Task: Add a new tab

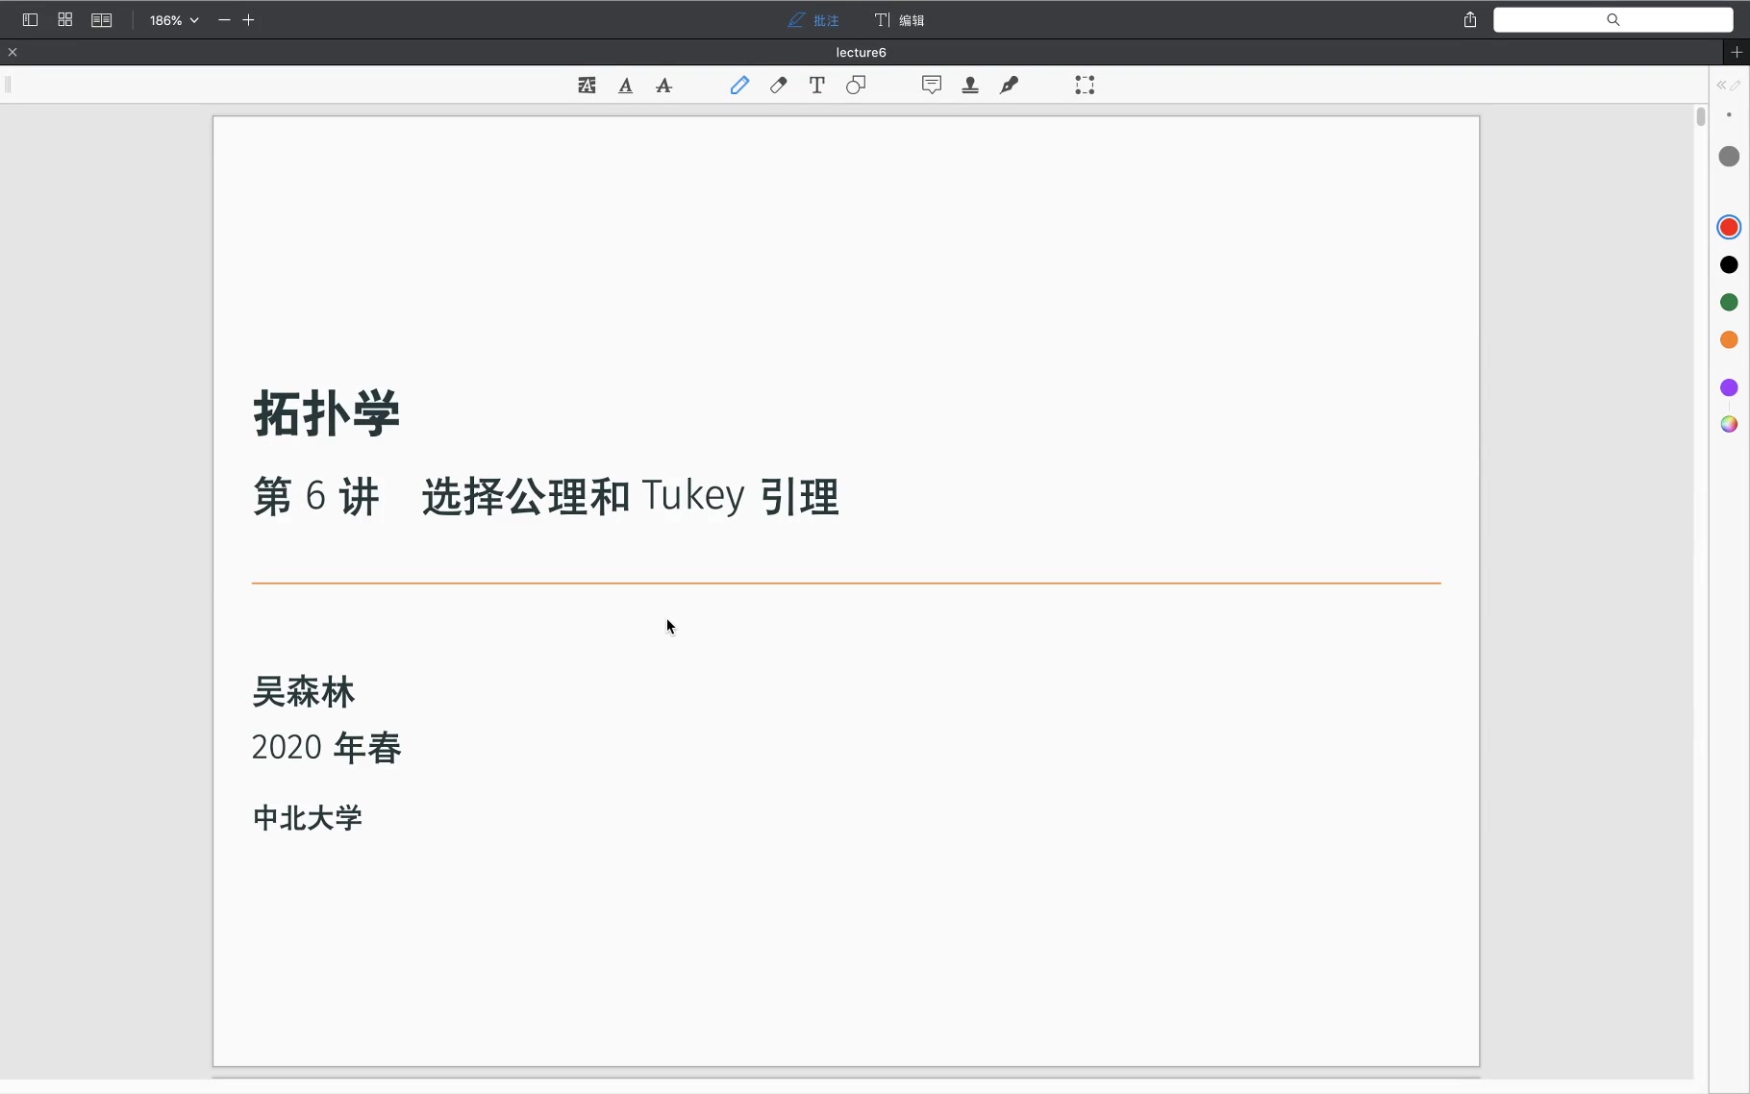Action: 1737,52
